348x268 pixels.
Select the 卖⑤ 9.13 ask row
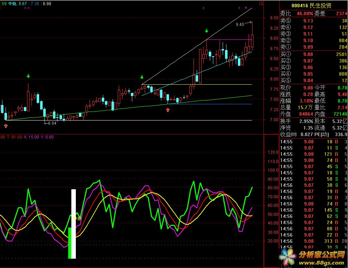[313, 21]
